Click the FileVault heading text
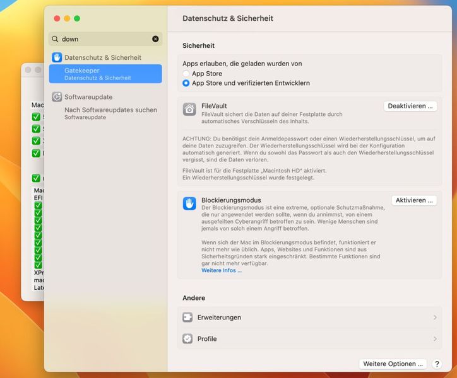The width and height of the screenshot is (457, 378). coord(214,106)
